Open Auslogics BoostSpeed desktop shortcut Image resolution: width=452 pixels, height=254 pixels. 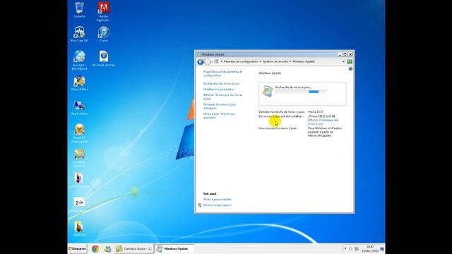(x=79, y=60)
